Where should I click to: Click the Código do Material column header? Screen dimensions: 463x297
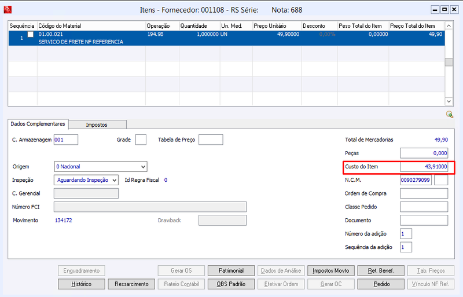[x=91, y=25]
